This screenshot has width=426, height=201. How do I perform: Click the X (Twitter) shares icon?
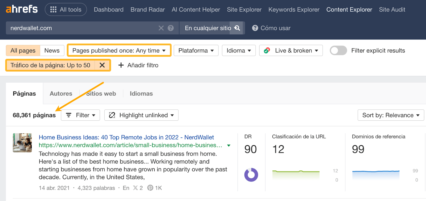(136, 188)
